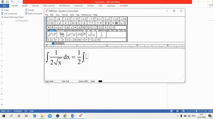Open Word INSERT ribbon tab

[25, 6]
